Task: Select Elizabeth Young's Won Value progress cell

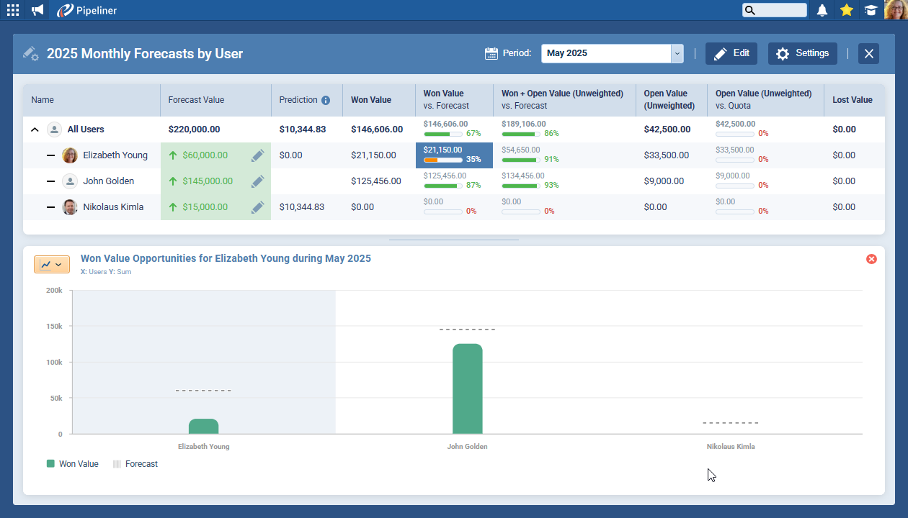Action: pos(454,155)
